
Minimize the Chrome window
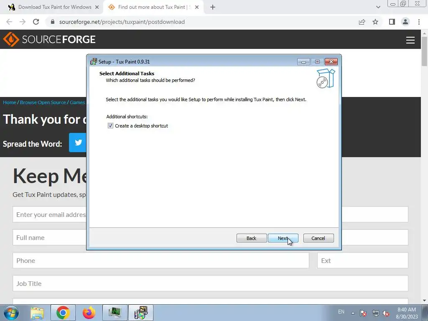click(x=393, y=4)
